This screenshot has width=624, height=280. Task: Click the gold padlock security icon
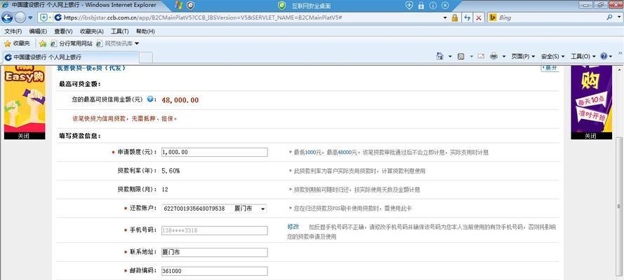tap(454, 17)
